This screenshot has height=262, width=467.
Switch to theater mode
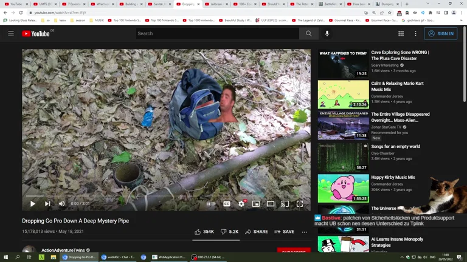pos(271,204)
